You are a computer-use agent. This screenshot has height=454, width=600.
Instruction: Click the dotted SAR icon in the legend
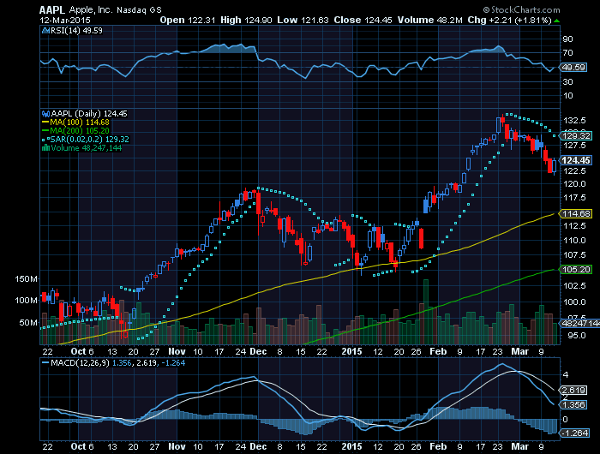(x=45, y=140)
